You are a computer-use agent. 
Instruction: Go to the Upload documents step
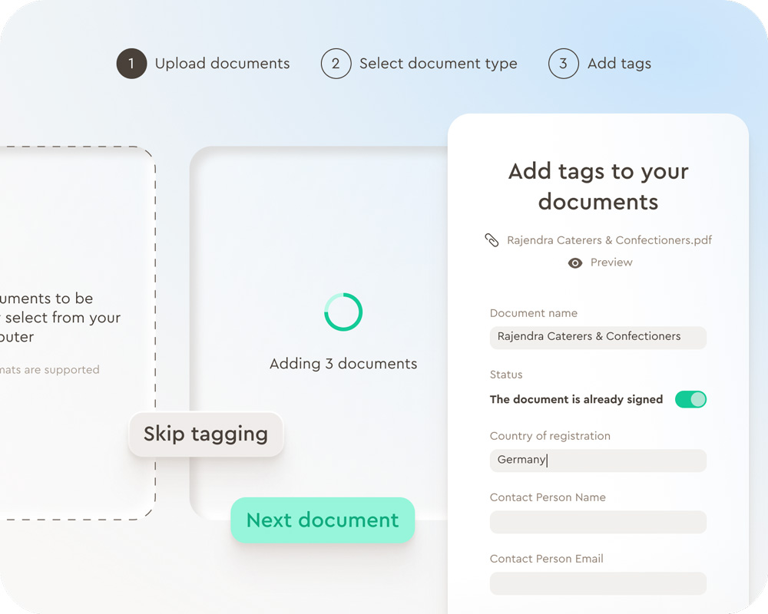pos(222,64)
